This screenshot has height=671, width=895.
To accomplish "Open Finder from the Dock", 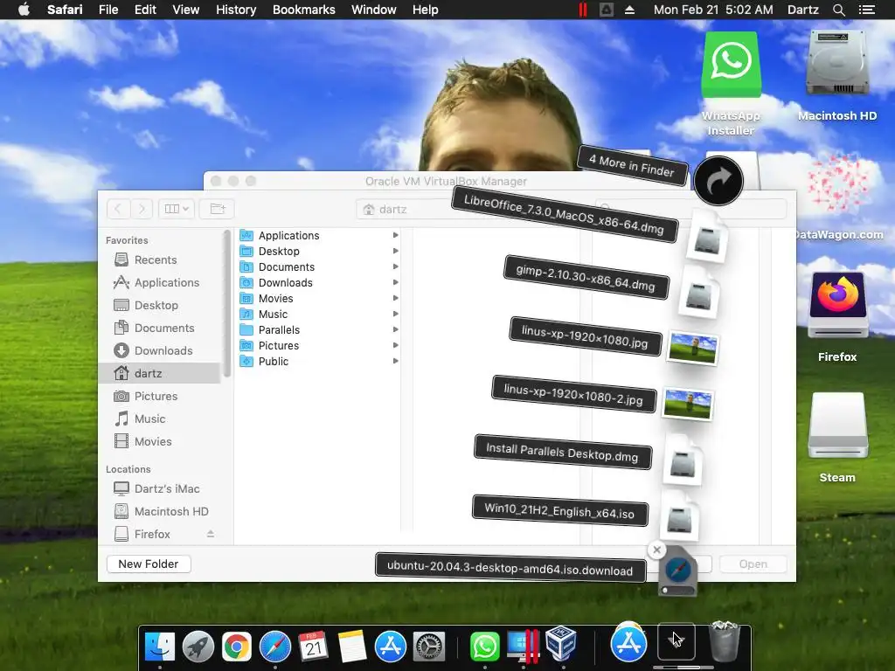I will 159,647.
